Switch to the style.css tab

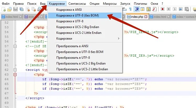tap(34, 17)
